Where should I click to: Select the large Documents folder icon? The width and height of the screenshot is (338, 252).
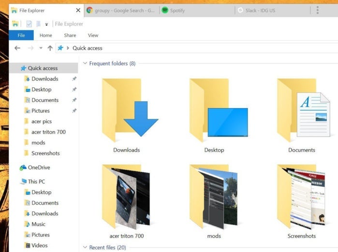pos(304,110)
